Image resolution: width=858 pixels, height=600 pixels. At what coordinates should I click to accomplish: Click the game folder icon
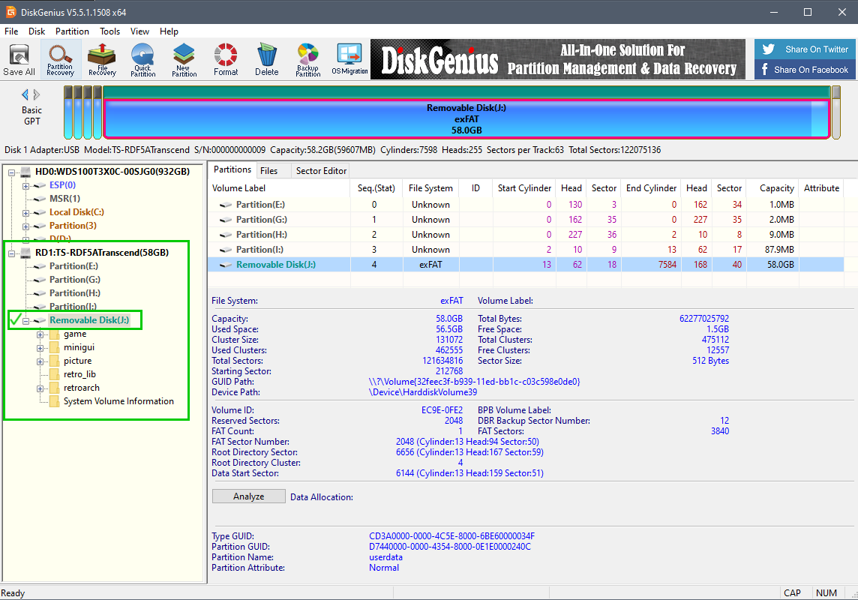54,334
